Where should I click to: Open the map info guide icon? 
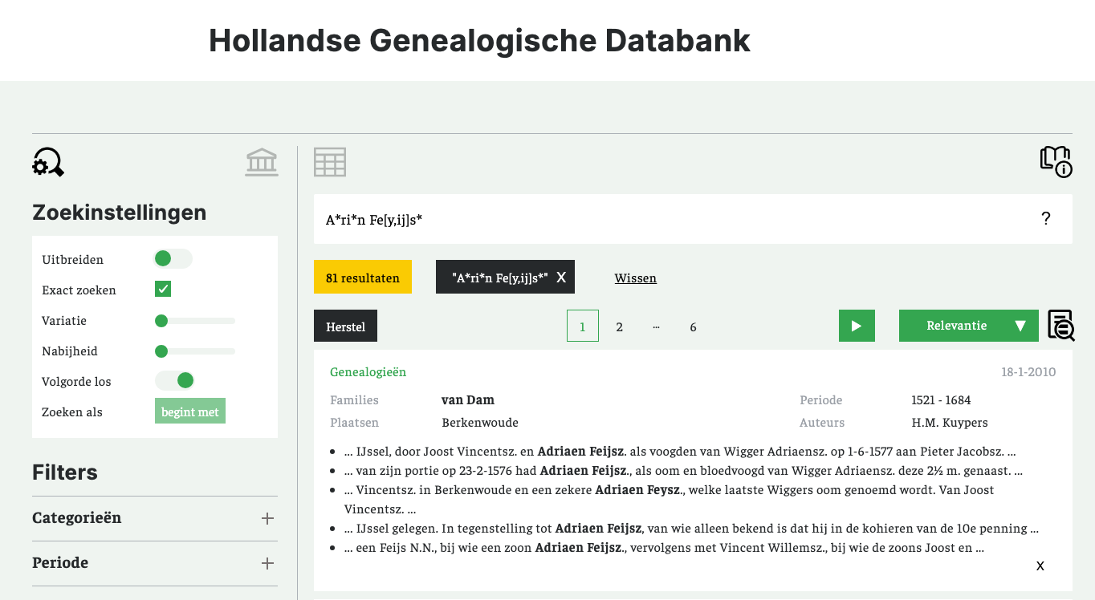1056,161
